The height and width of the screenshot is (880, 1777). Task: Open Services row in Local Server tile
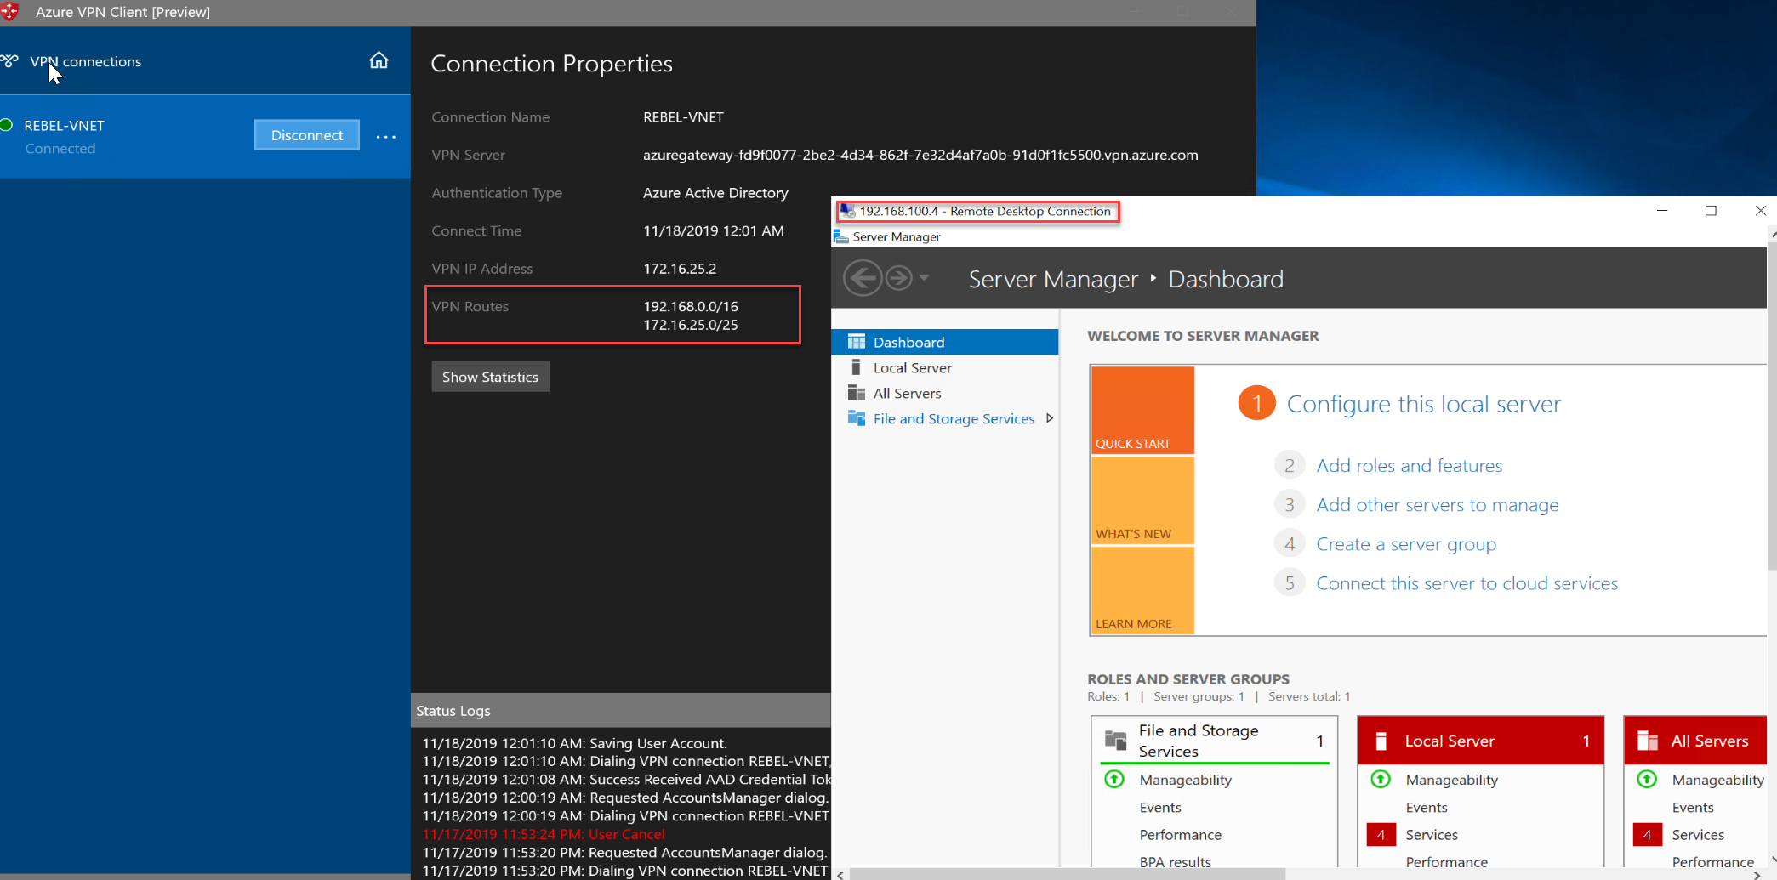[x=1432, y=834]
